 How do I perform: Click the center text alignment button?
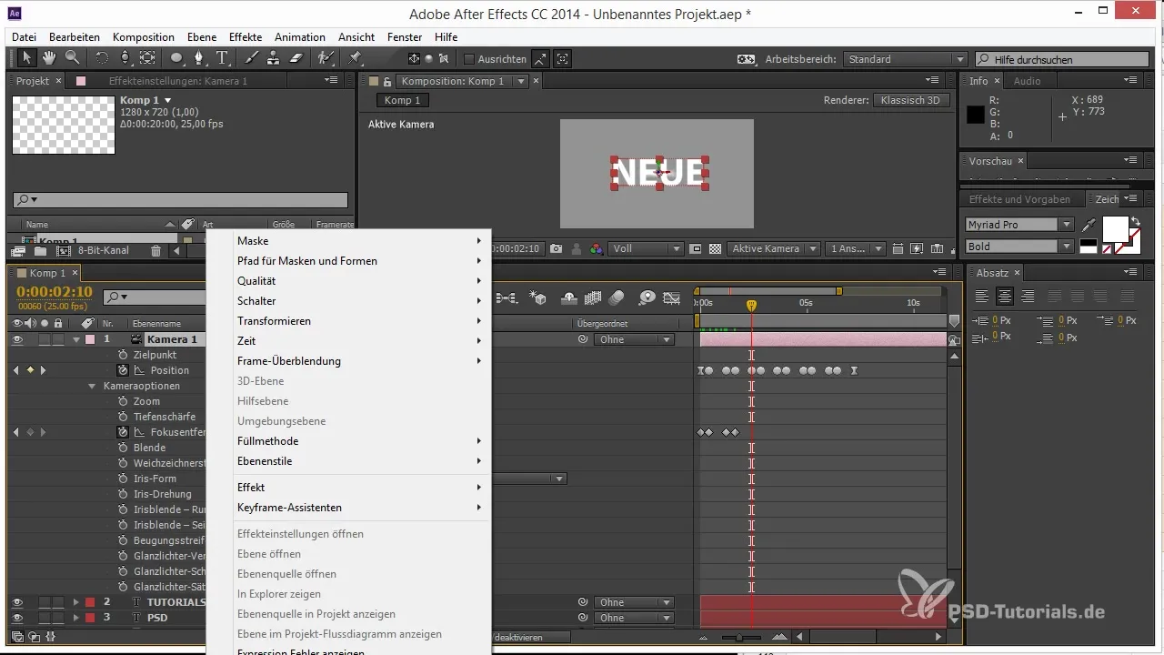click(x=1005, y=297)
